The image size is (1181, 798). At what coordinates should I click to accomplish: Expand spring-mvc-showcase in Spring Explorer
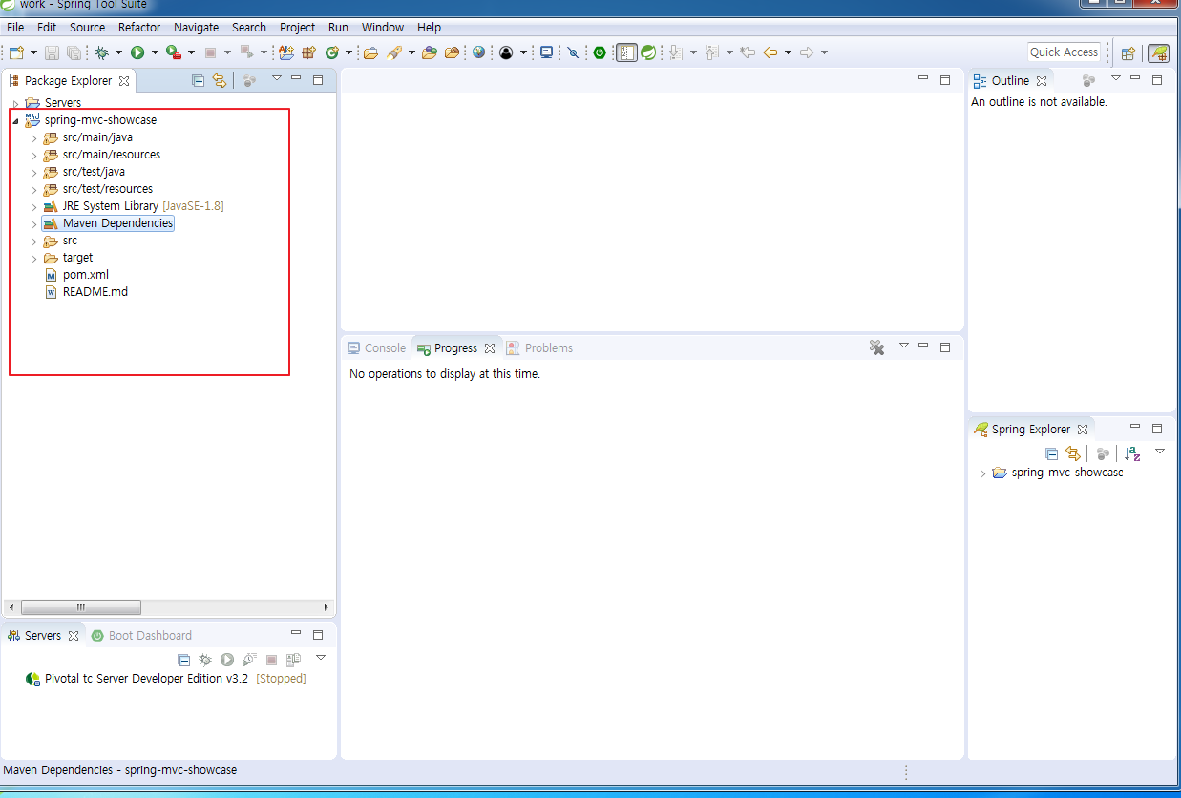pyautogui.click(x=982, y=473)
